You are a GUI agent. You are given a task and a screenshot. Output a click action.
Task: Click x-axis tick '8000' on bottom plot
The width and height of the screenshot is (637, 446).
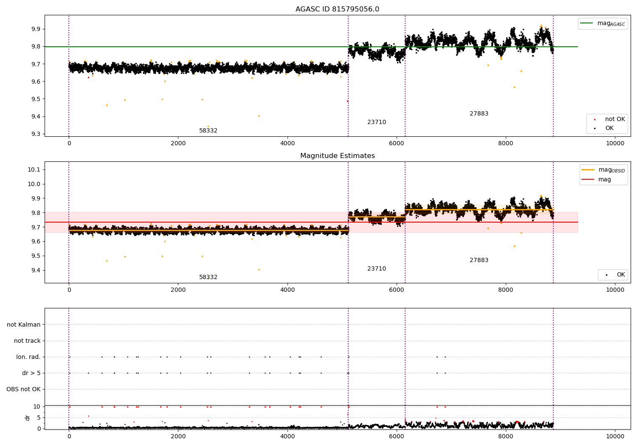[506, 436]
